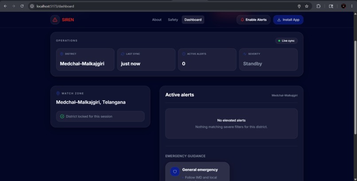
Task: Open the browser Extensions puzzle icon
Action: point(318,6)
